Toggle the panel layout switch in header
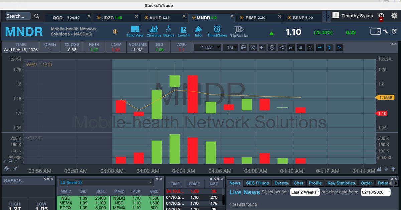Viewport: 401px width, 210px height. (376, 31)
